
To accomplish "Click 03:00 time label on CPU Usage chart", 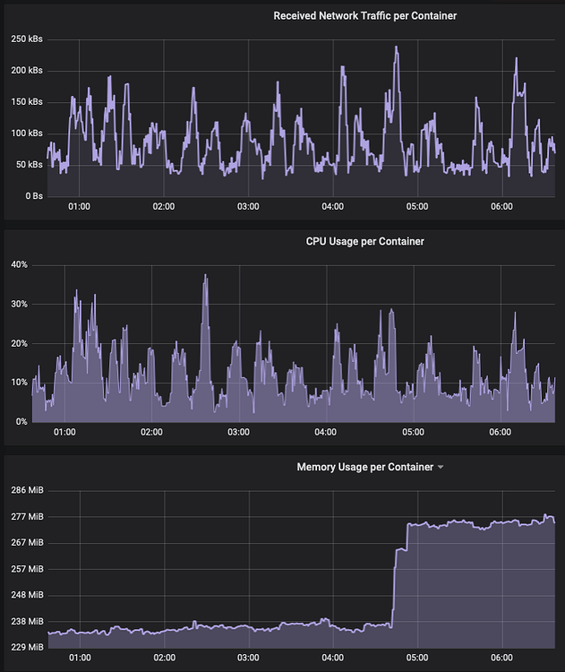I will [238, 432].
